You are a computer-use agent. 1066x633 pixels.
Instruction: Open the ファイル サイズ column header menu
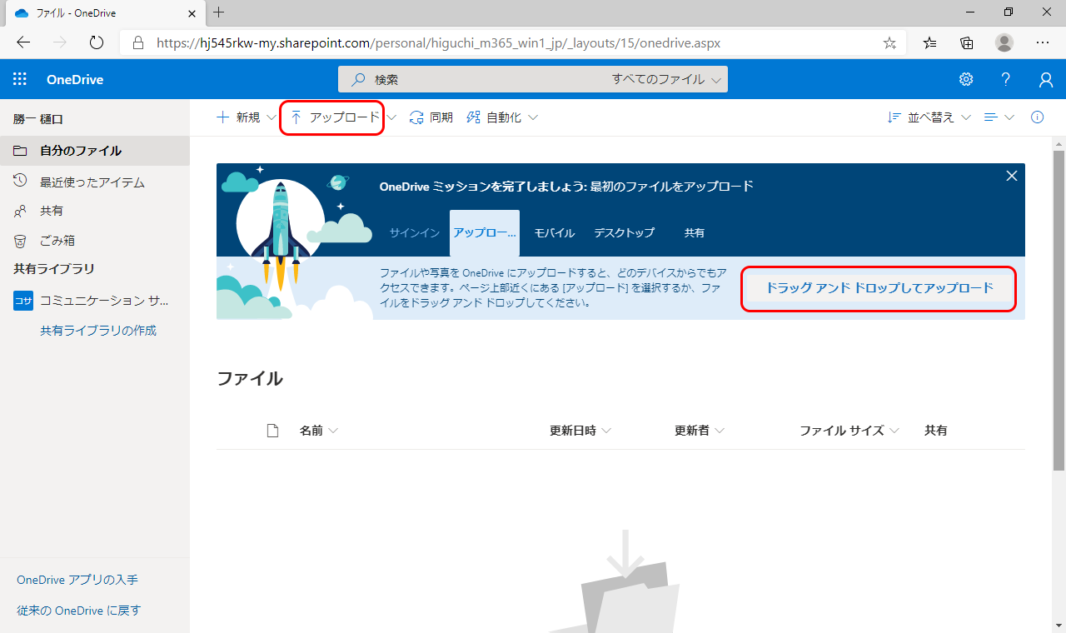coord(849,431)
